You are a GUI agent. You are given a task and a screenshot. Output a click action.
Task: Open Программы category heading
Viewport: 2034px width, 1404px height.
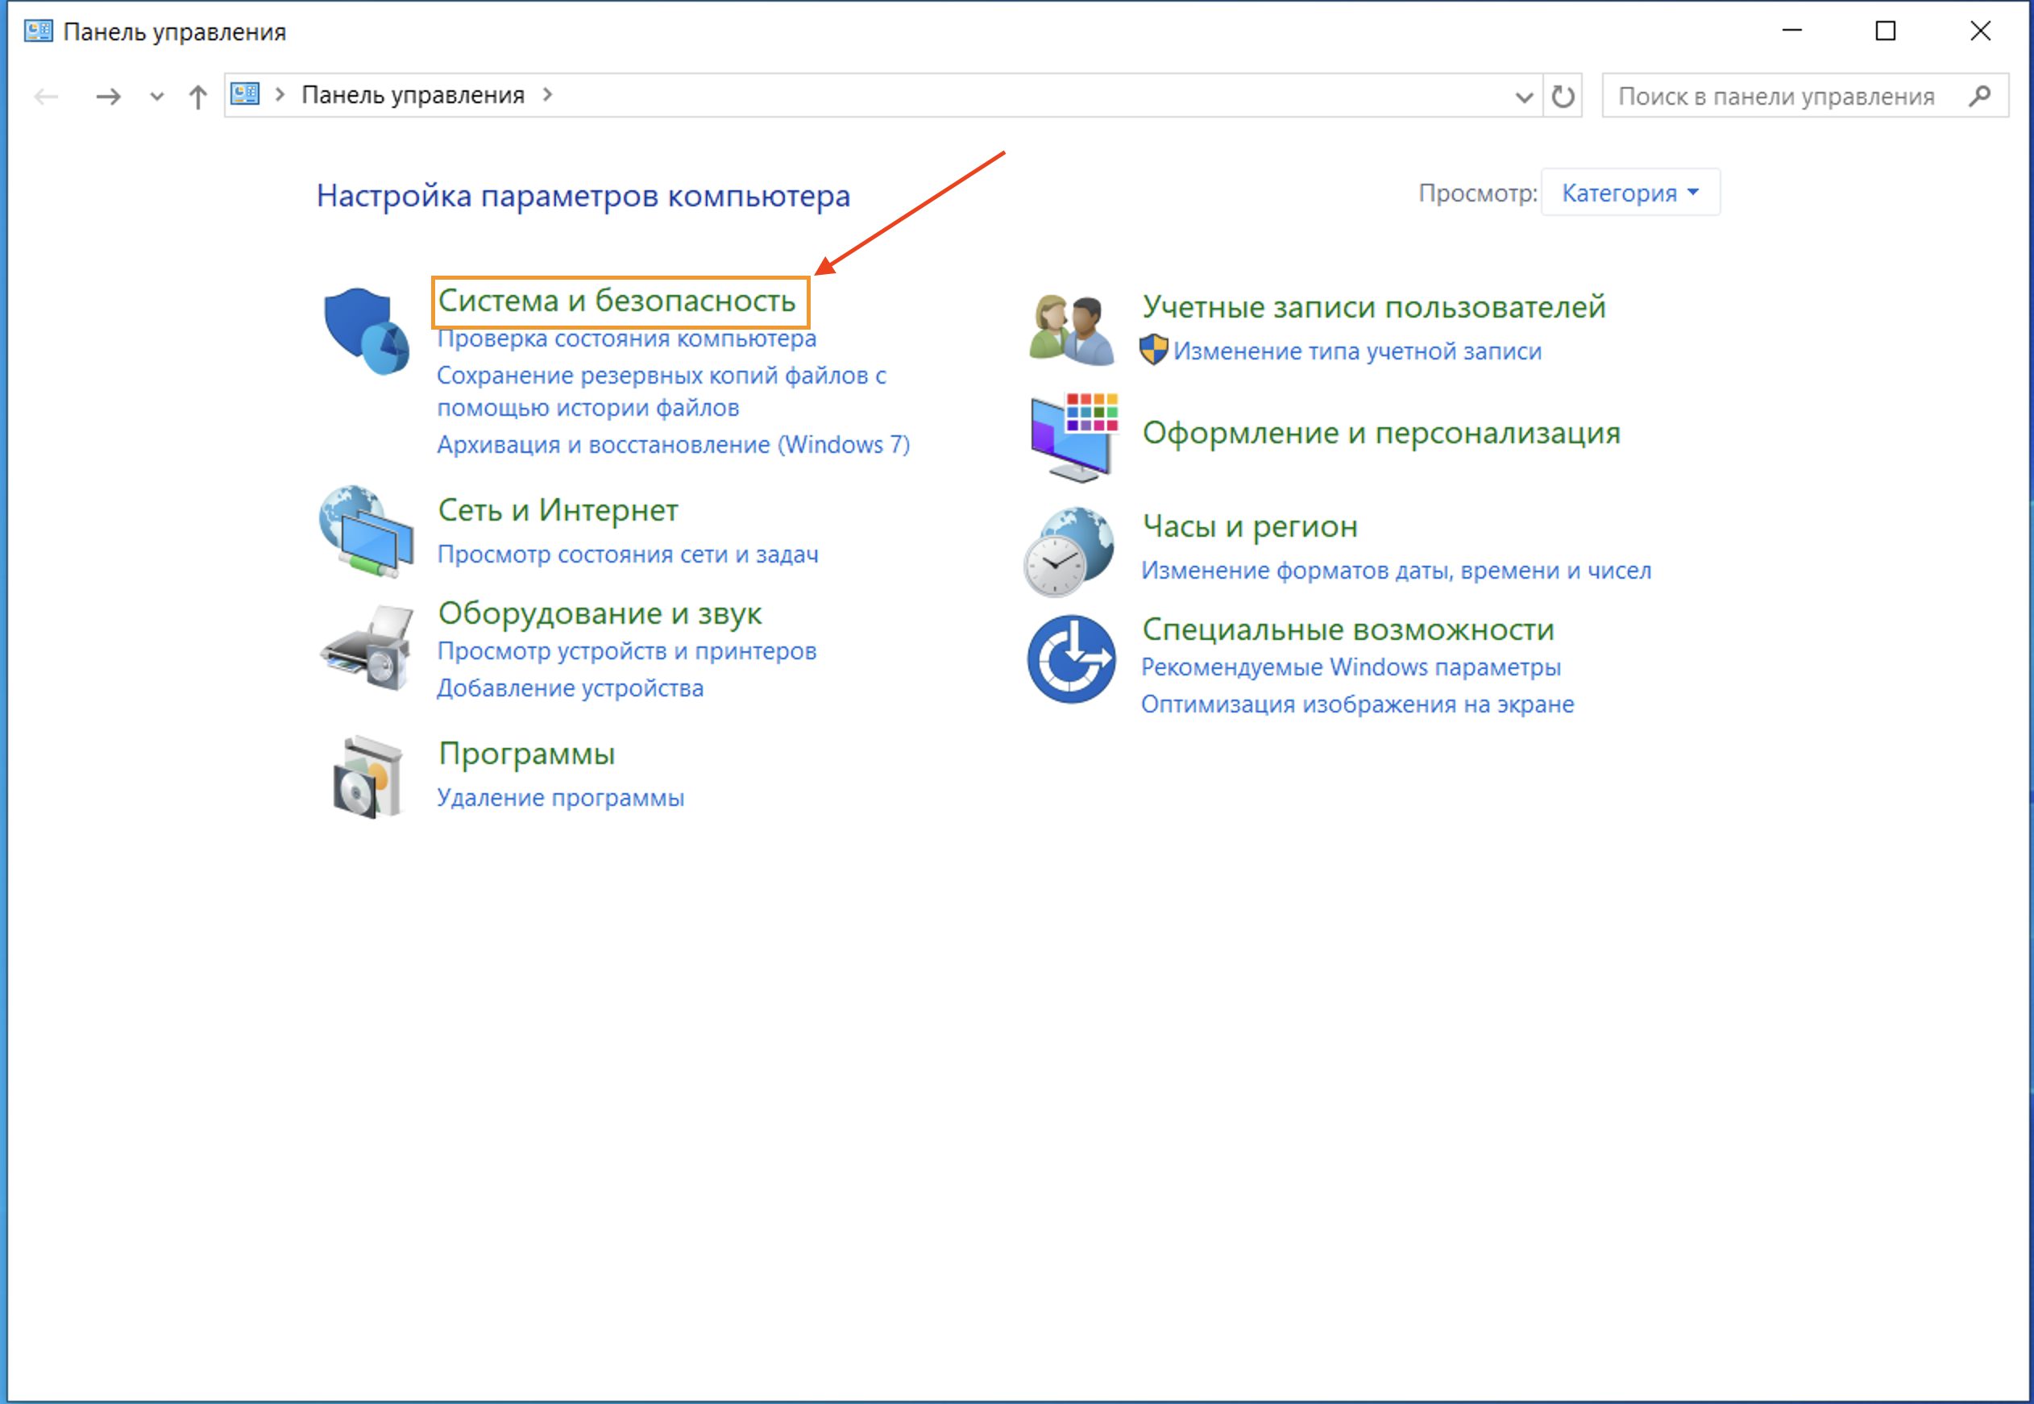pos(527,754)
